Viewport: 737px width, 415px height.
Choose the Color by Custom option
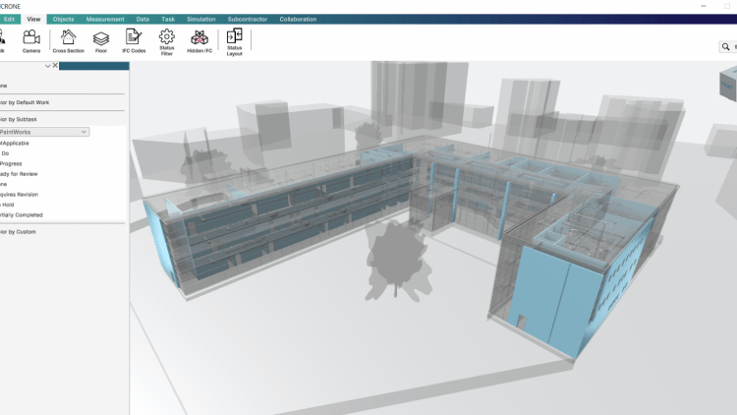[x=20, y=231]
